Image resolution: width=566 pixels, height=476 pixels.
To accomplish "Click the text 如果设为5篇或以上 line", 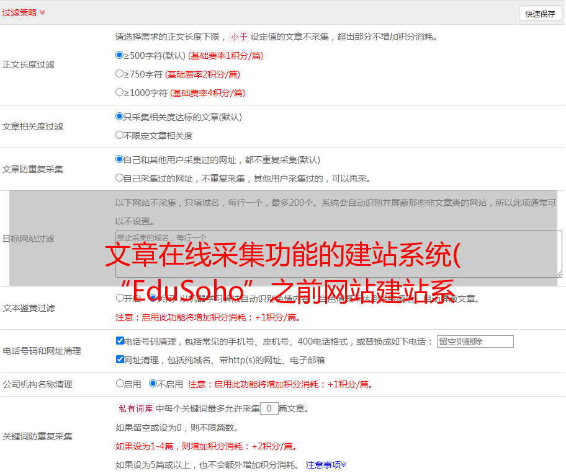I will (207, 465).
